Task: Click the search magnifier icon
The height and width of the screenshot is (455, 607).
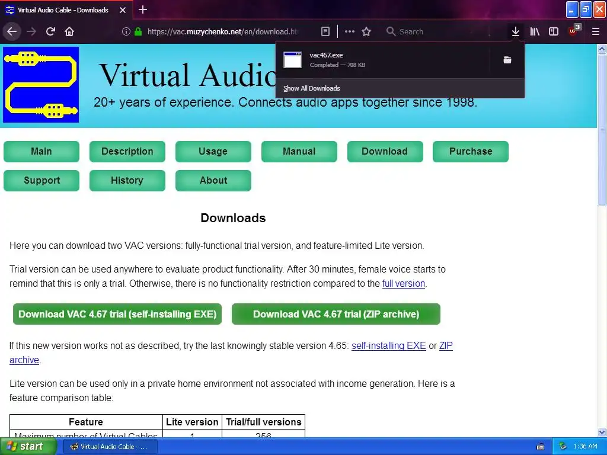Action: point(391,31)
